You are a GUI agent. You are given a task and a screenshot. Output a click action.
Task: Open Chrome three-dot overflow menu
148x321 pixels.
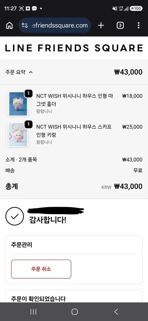tap(138, 26)
